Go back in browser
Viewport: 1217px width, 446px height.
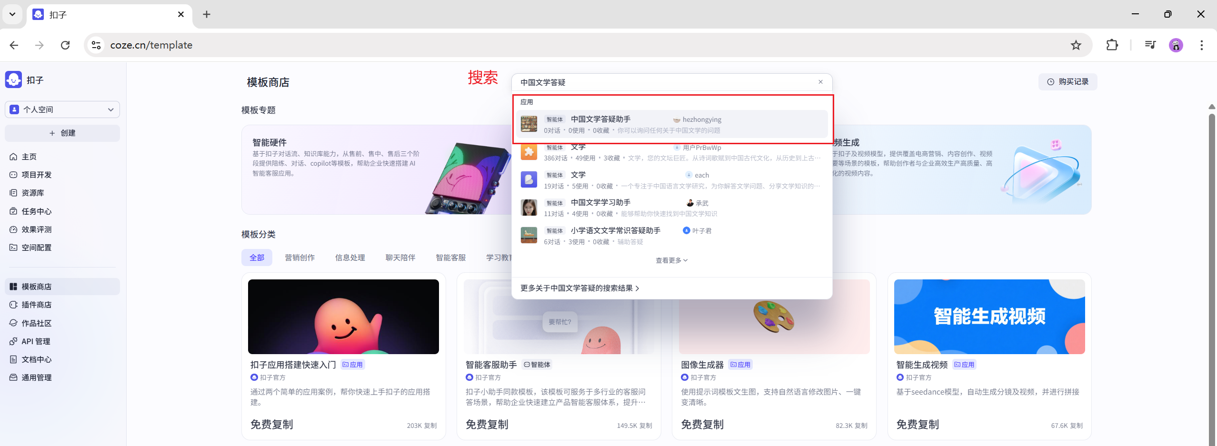(14, 45)
